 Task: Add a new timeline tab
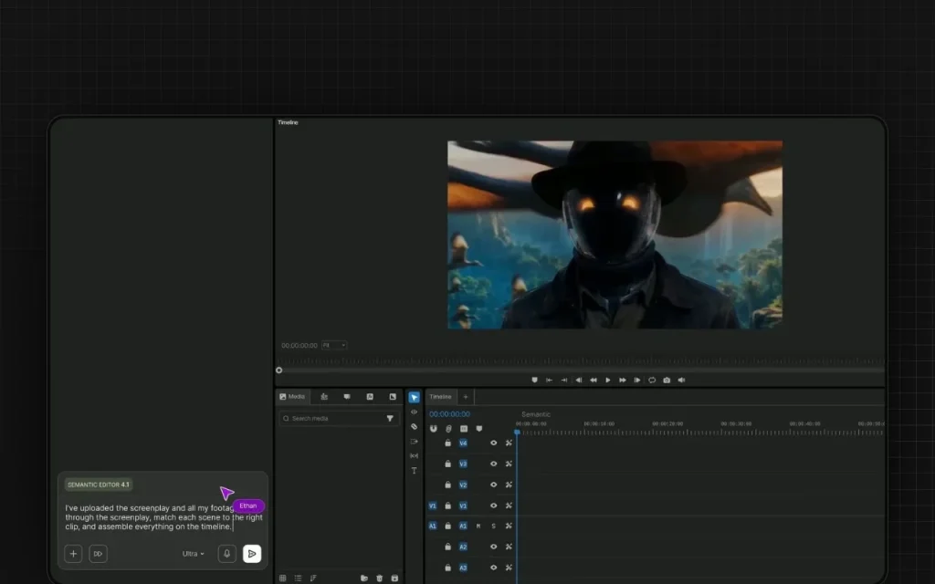point(466,397)
